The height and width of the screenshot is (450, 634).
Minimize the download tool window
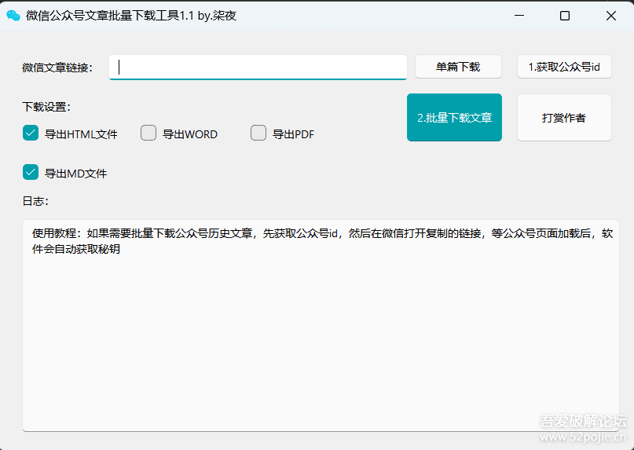click(x=518, y=16)
